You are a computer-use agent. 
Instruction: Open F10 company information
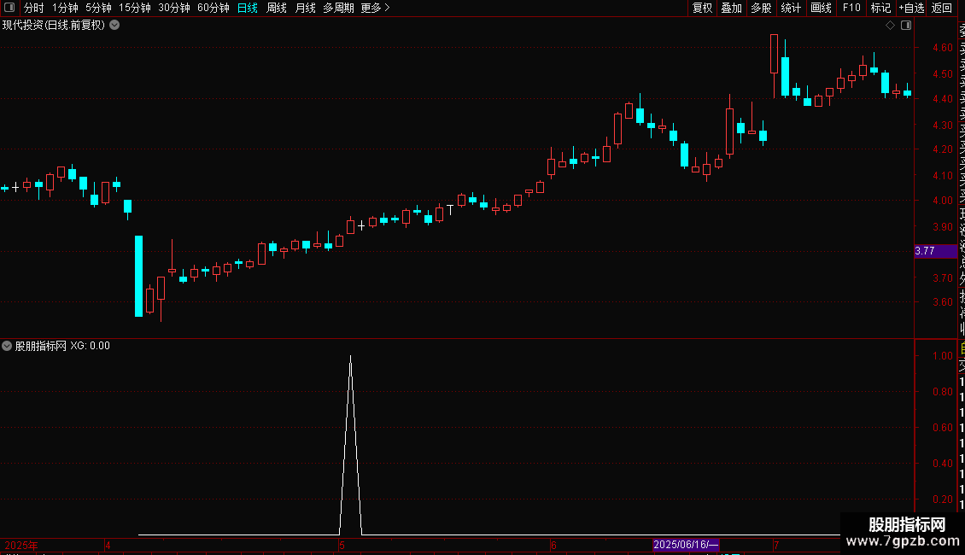851,8
